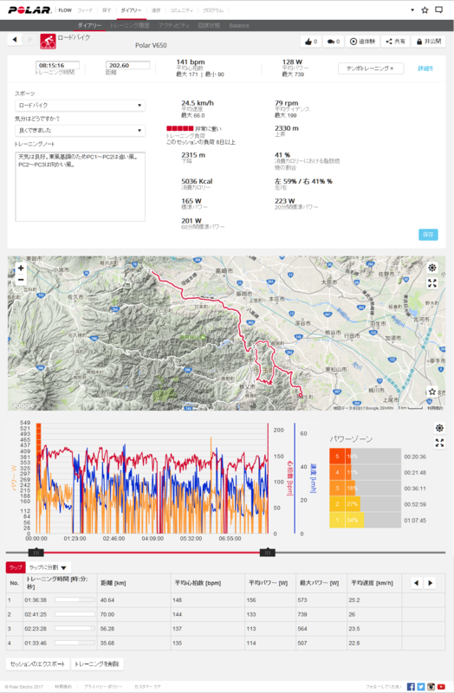Viewport: 454px width, 693px height.
Task: Select the トレーニング履歴 sub-tab
Action: pos(129,26)
